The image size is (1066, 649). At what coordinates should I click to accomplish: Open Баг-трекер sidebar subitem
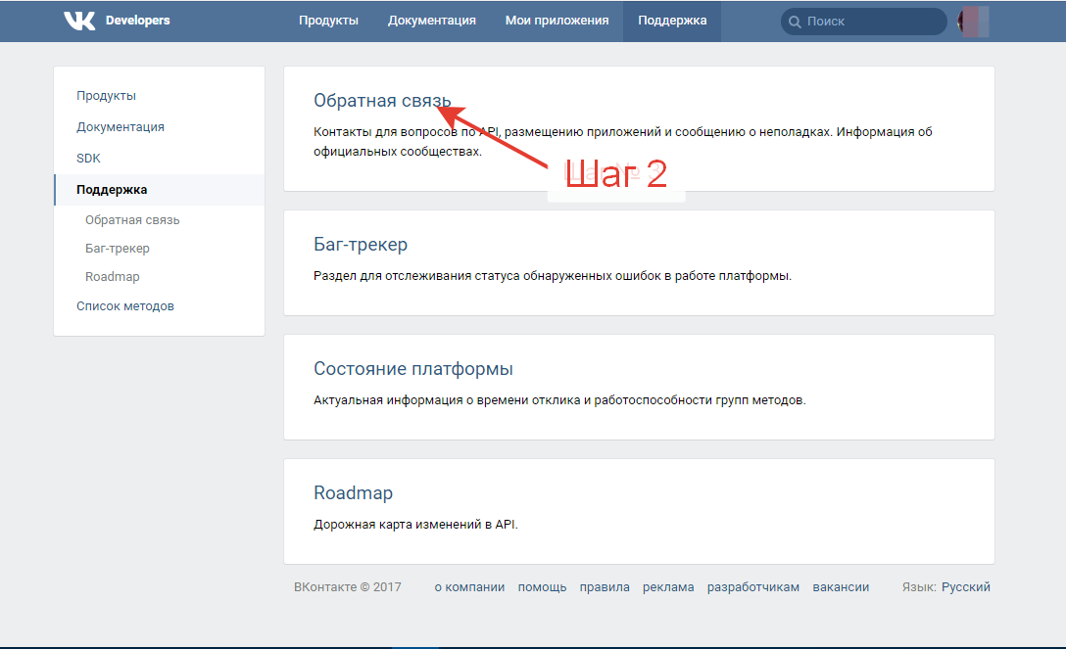click(117, 249)
